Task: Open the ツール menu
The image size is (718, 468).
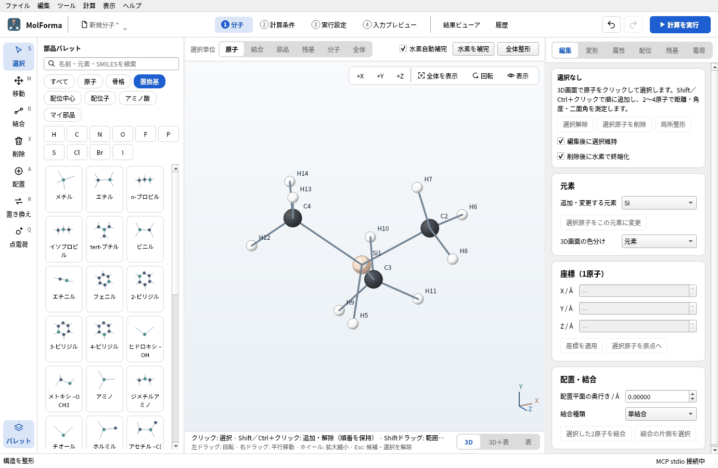Action: tap(66, 6)
